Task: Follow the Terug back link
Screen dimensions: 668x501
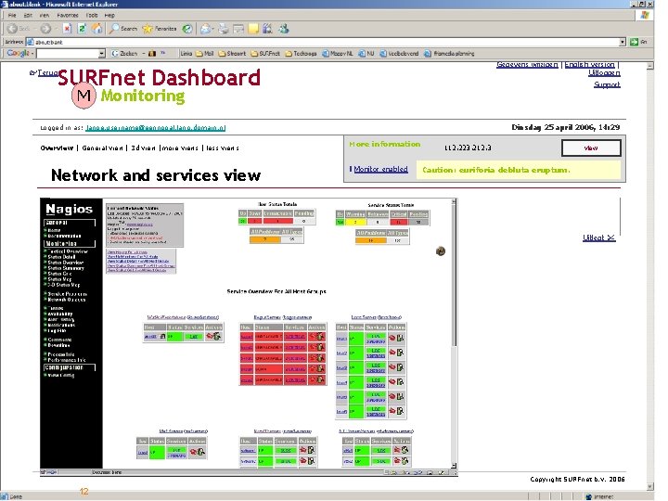Action: pos(47,73)
